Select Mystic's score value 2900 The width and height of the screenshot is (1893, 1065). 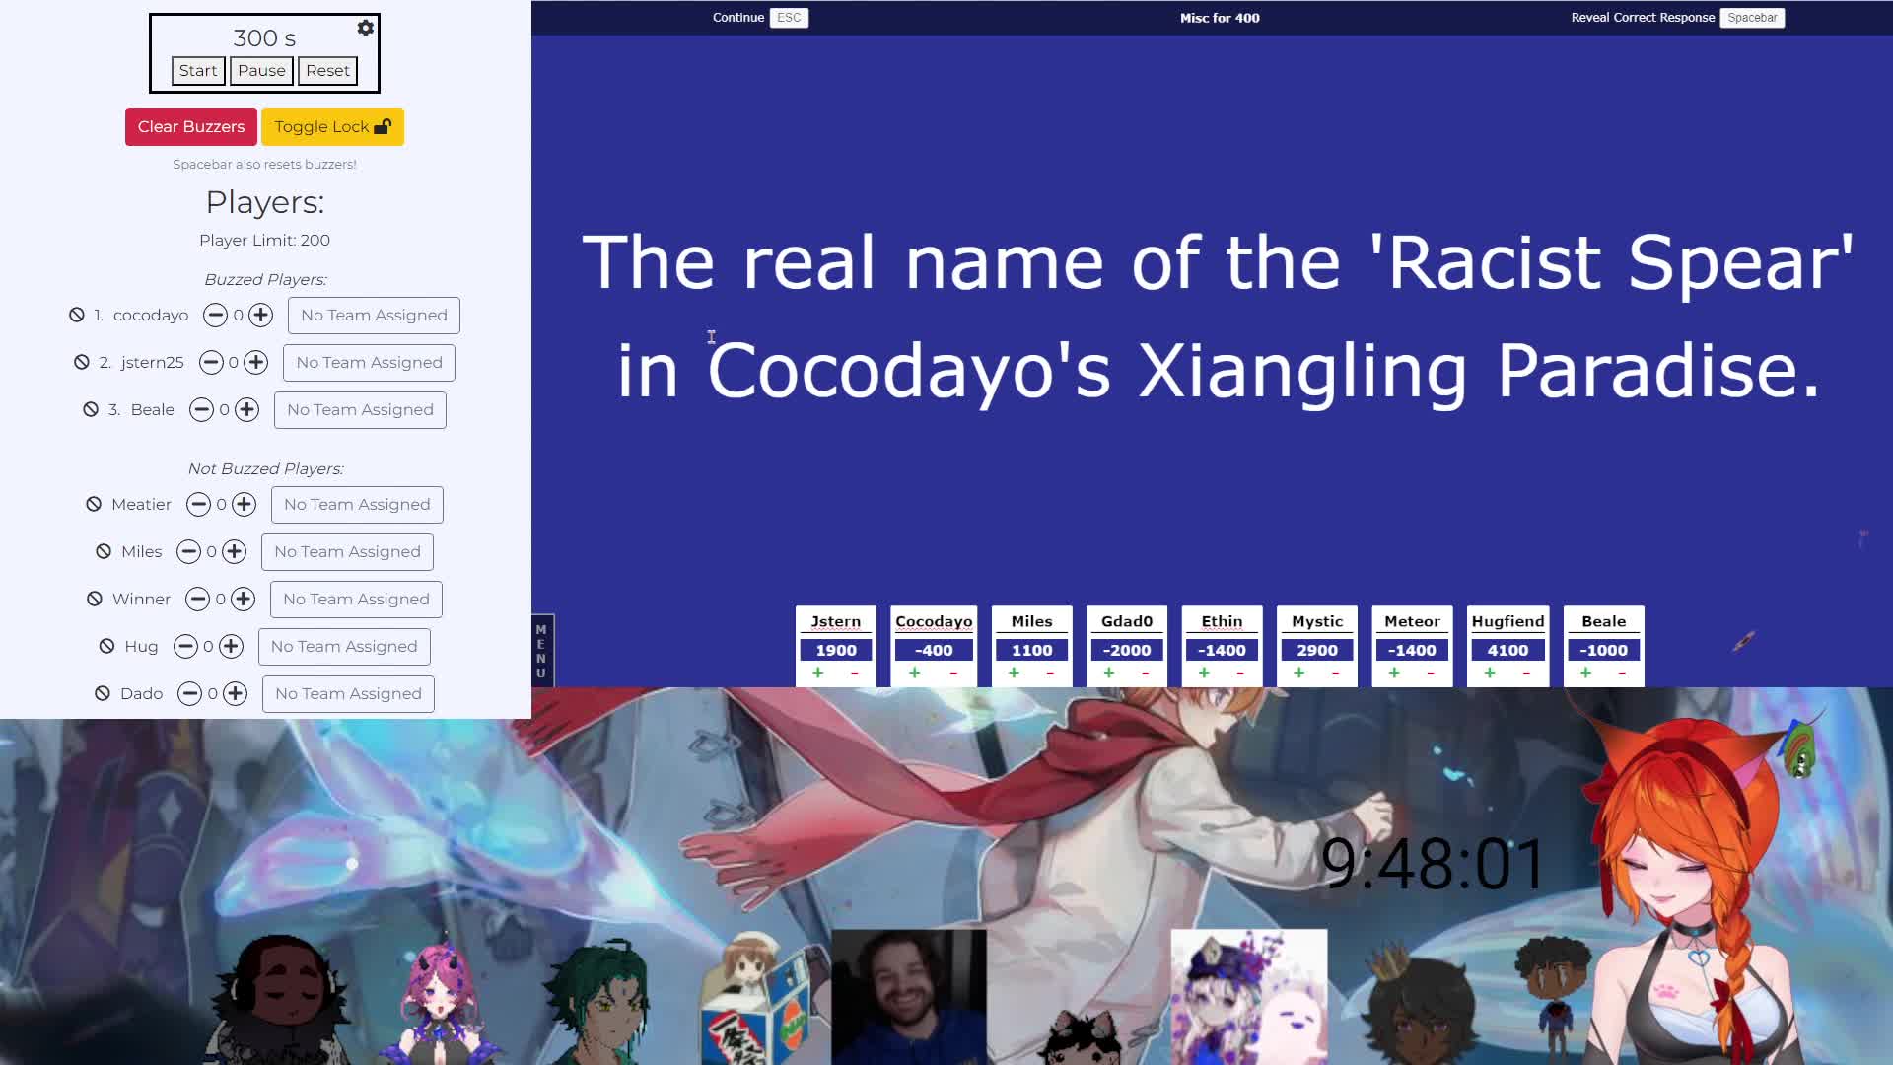click(1317, 650)
